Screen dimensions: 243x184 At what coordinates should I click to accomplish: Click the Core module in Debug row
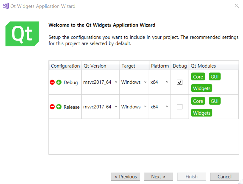click(198, 77)
